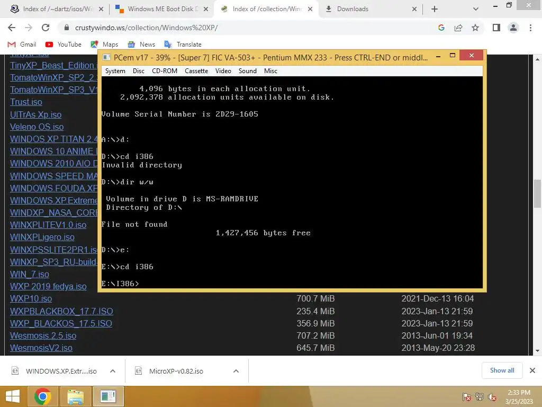Image resolution: width=542 pixels, height=407 pixels.
Task: Open the Chrome profile avatar
Action: click(x=513, y=28)
